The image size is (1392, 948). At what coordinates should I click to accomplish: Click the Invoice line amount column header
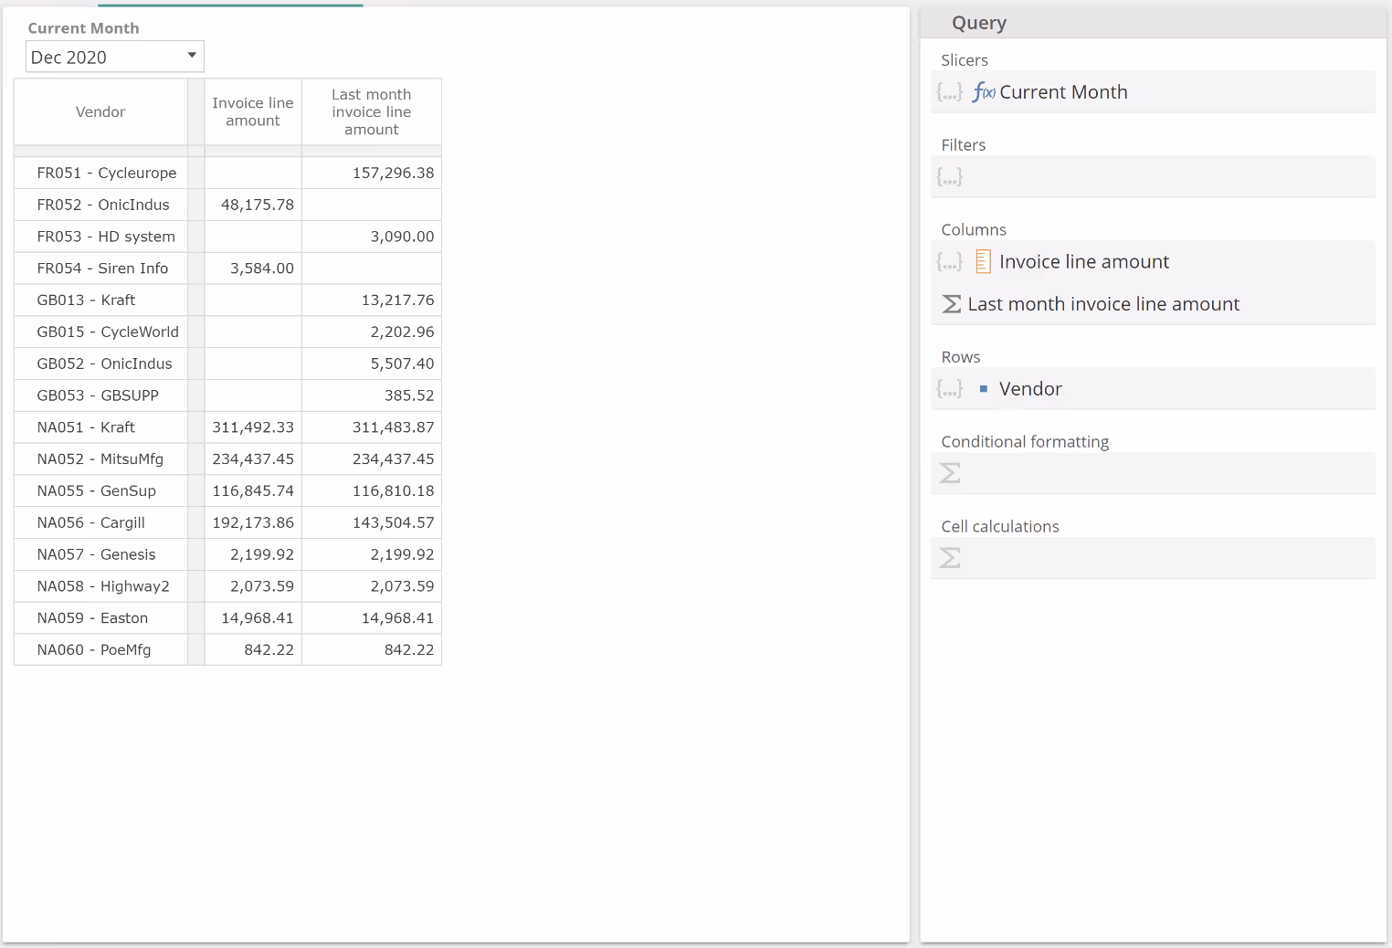click(x=253, y=112)
